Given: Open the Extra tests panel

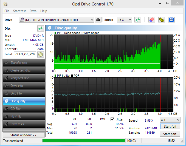Looking at the screenshot, I should tap(24, 124).
